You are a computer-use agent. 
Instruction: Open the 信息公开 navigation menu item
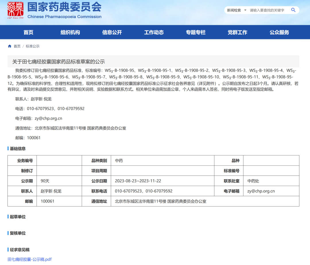(112, 32)
